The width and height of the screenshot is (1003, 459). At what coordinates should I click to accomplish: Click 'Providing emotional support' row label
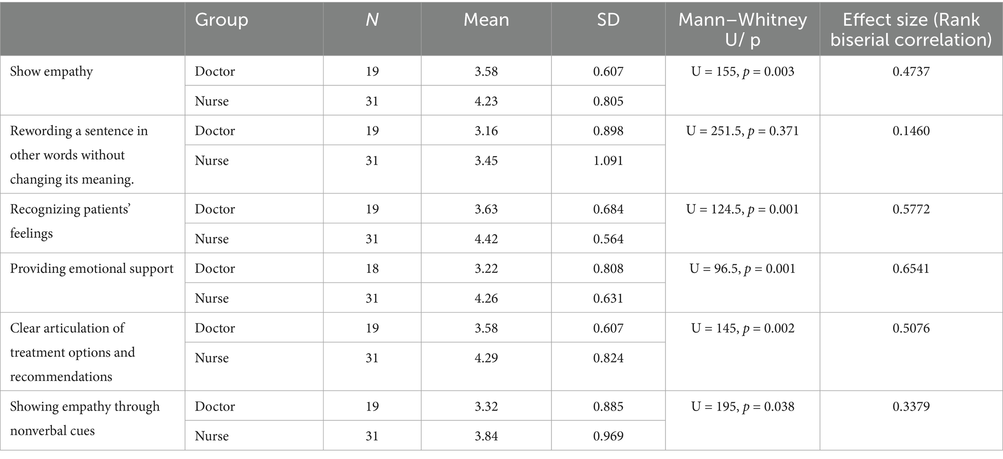point(92,269)
